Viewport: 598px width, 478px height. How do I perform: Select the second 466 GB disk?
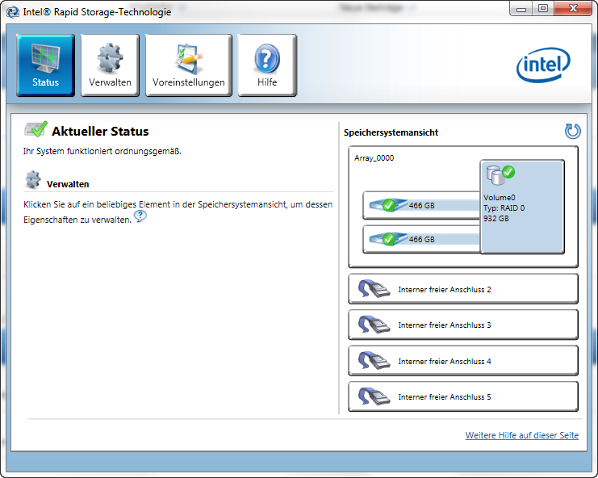click(421, 239)
